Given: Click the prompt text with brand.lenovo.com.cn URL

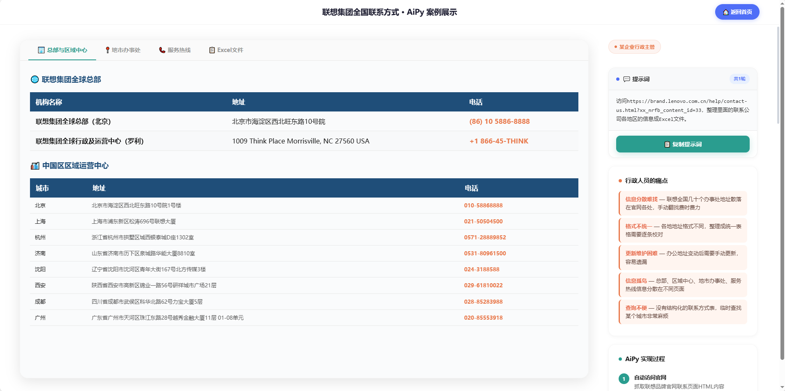Looking at the screenshot, I should [683, 110].
